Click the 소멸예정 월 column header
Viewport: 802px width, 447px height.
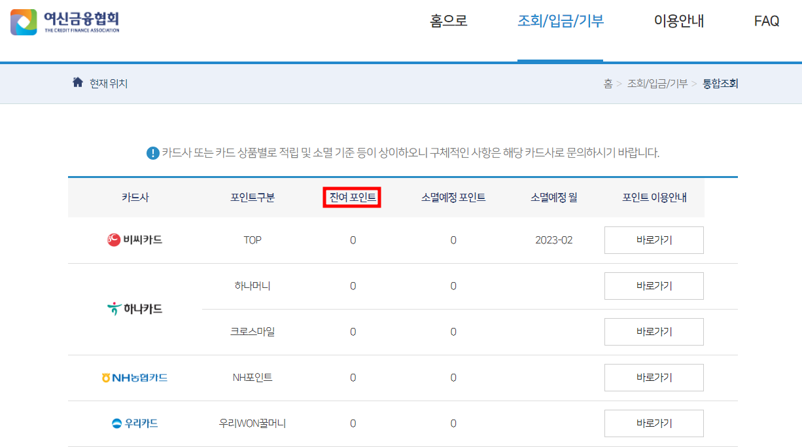(554, 198)
